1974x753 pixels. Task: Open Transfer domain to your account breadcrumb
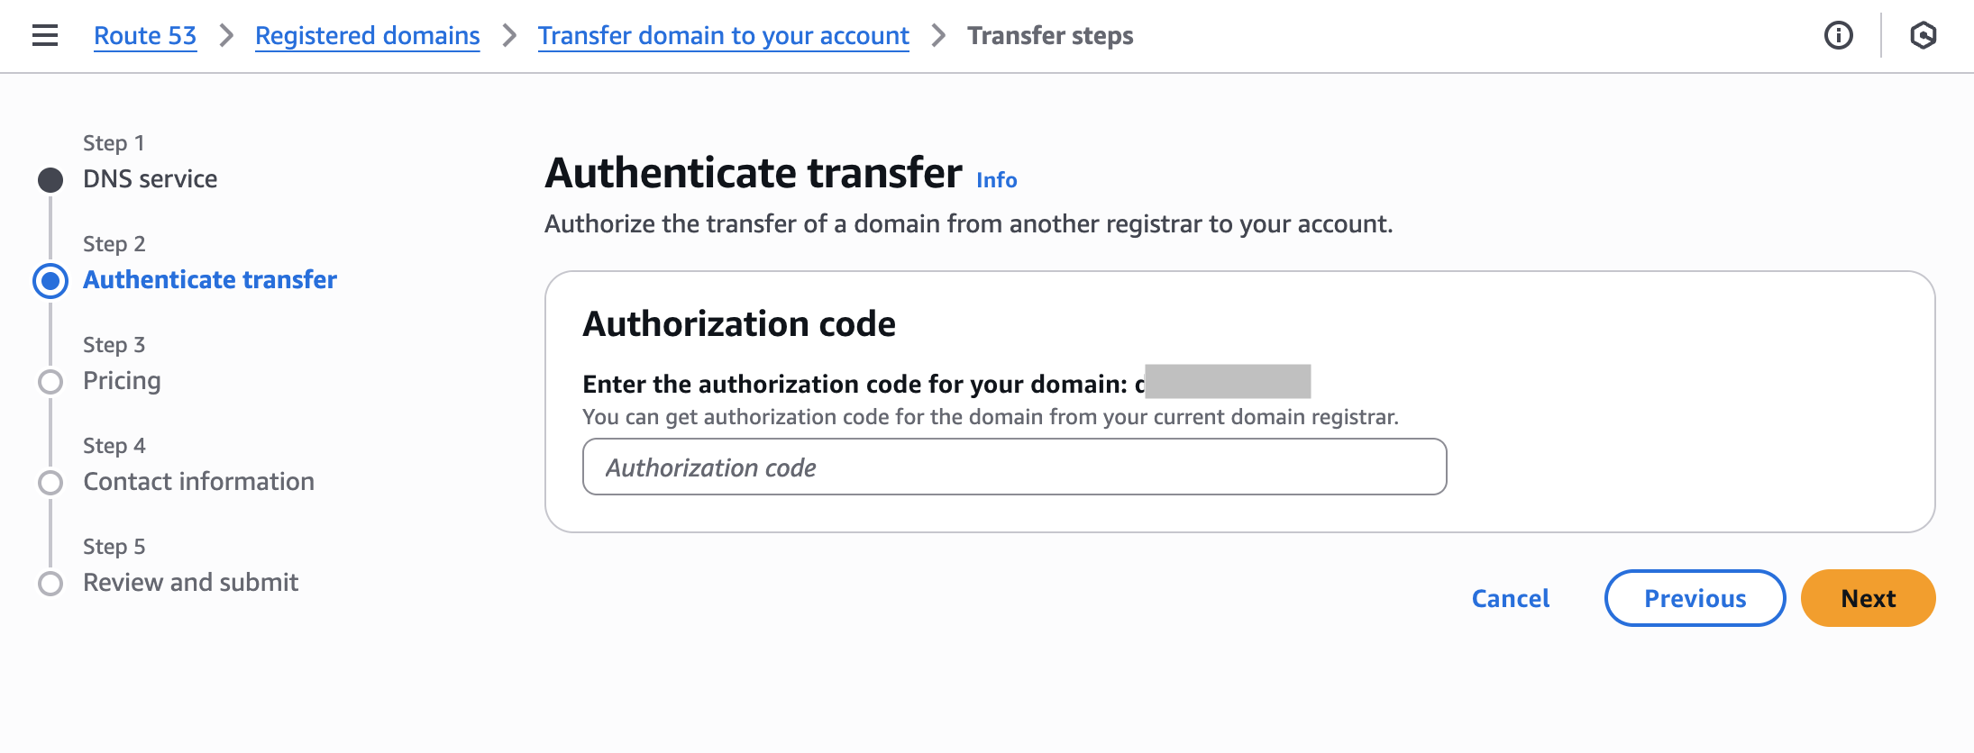pyautogui.click(x=723, y=36)
